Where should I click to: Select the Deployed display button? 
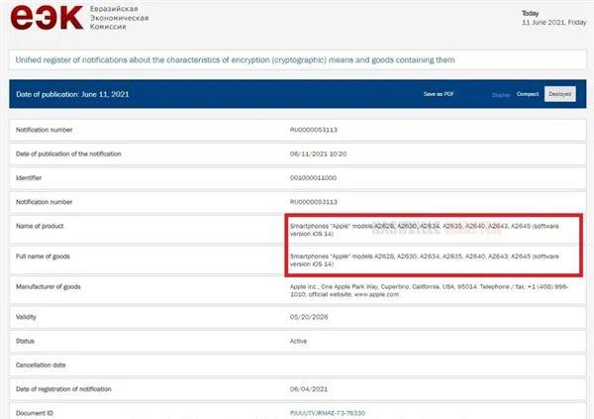[560, 94]
